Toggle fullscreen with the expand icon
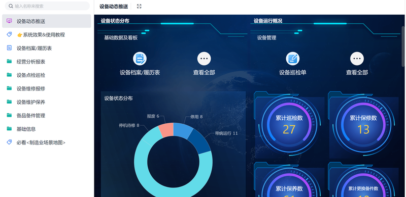The height and width of the screenshot is (197, 406). tap(139, 7)
